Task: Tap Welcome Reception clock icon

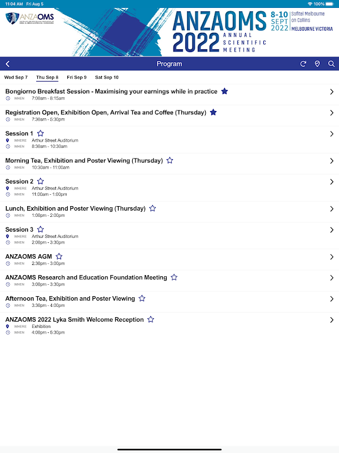Action: 8,332
